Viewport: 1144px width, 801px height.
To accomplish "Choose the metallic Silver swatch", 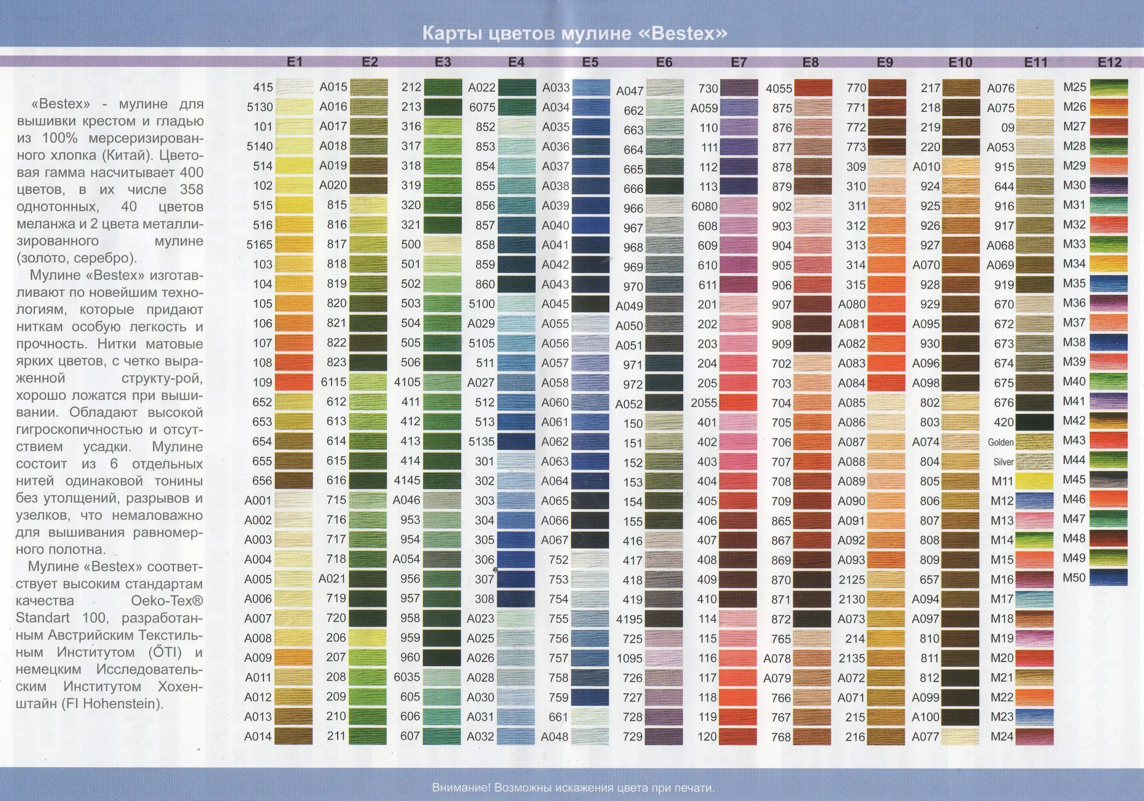I will click(x=1035, y=462).
